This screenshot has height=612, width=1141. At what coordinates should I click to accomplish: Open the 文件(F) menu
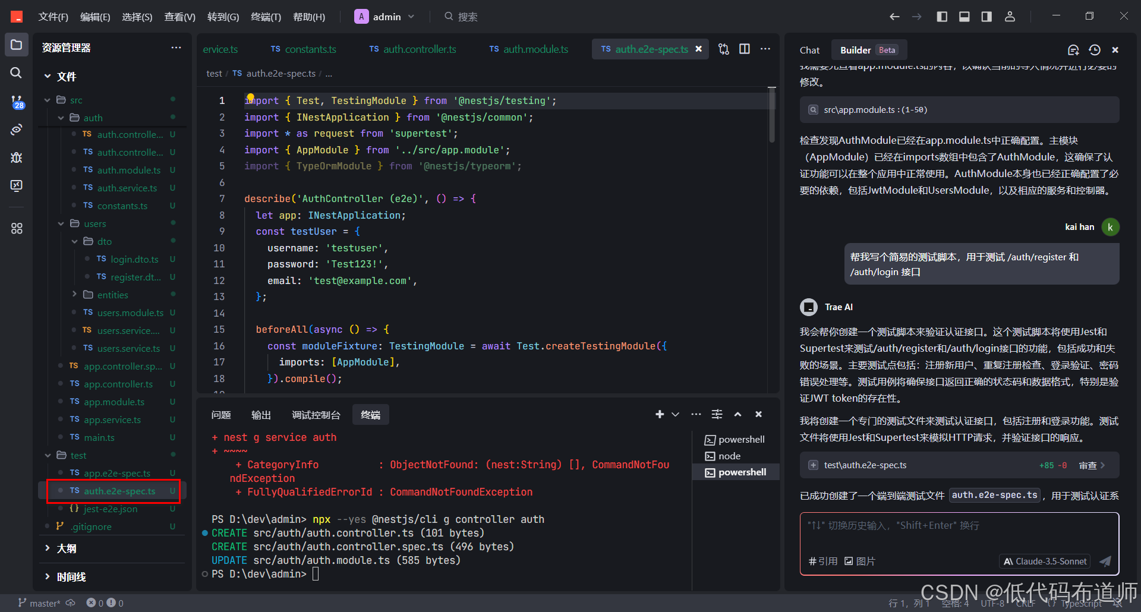pos(53,17)
